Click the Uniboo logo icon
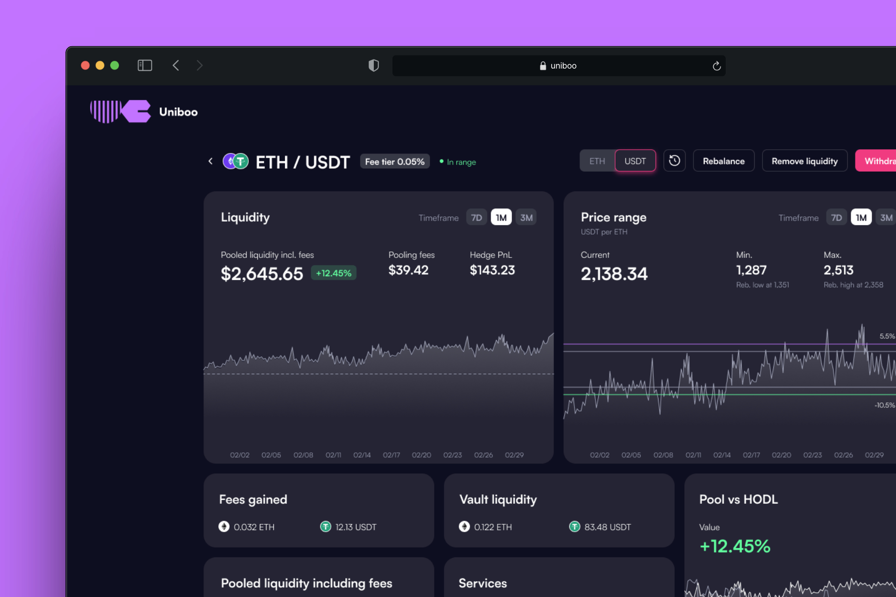 (120, 111)
